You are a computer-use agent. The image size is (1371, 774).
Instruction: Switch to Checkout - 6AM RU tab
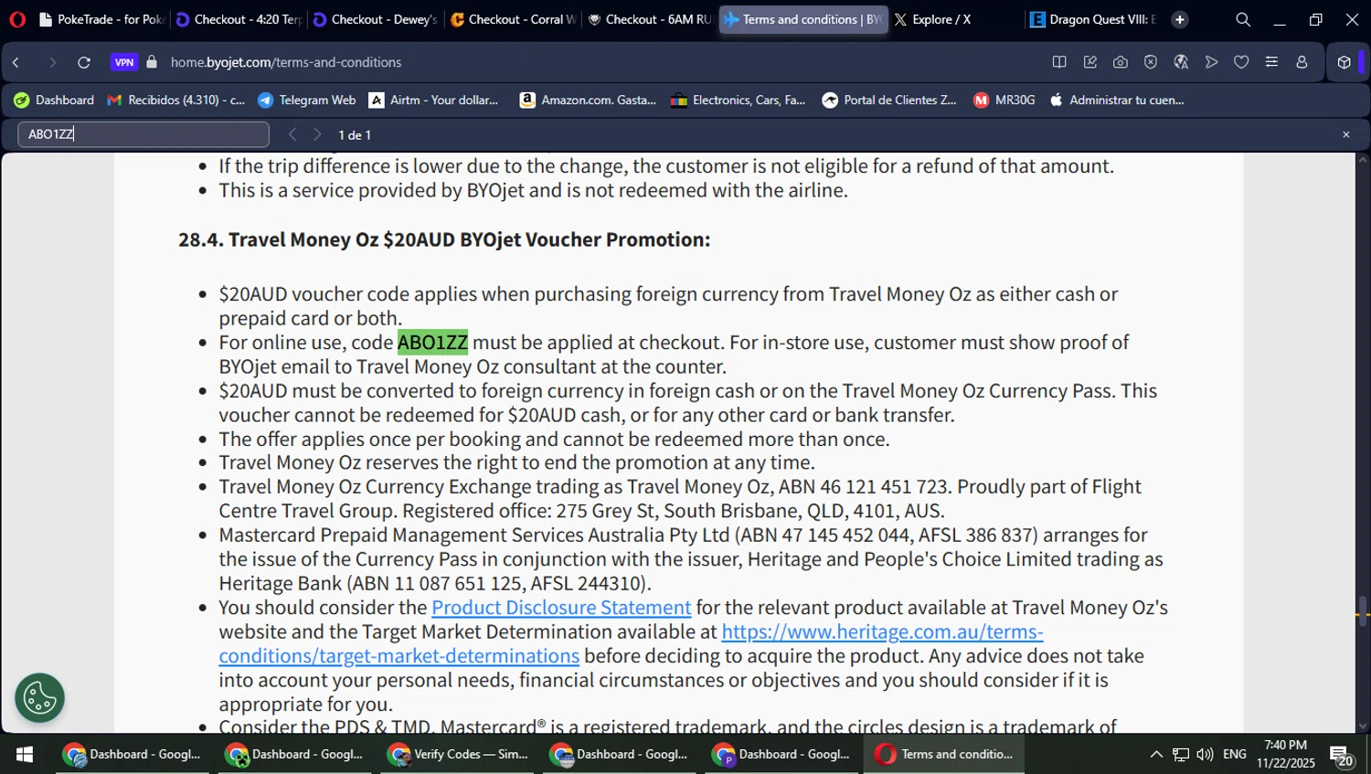click(x=649, y=19)
